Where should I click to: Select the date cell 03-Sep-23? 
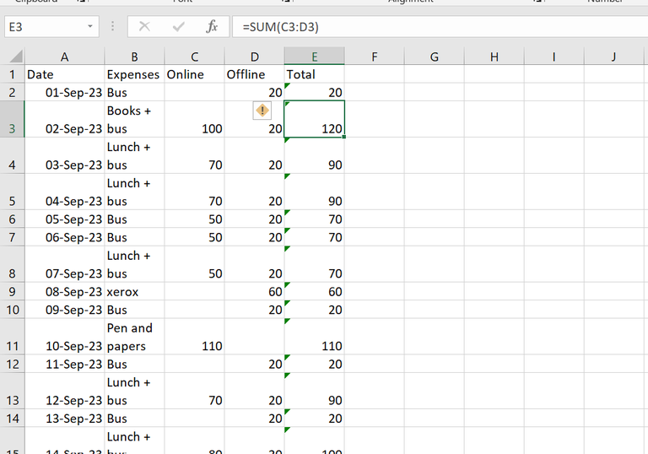64,156
